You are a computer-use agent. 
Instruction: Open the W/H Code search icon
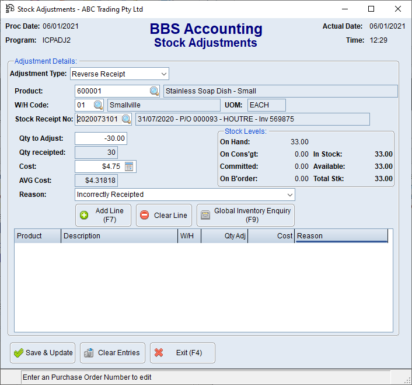tap(98, 105)
